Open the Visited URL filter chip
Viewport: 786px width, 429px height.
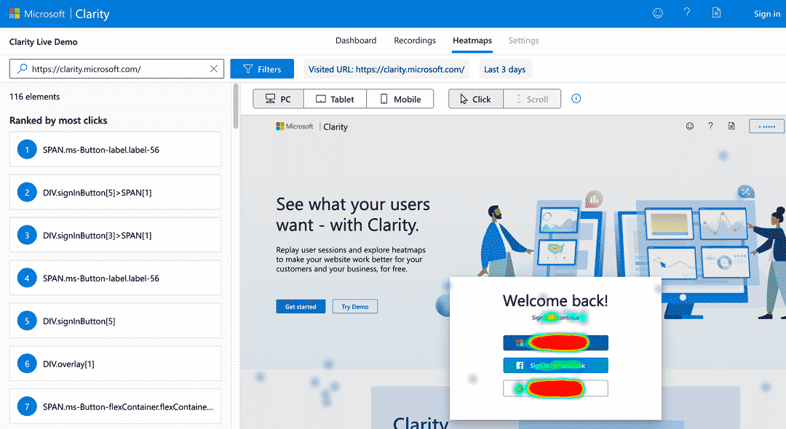click(x=386, y=69)
